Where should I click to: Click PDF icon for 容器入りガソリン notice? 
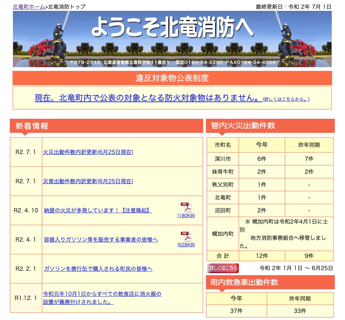point(186,237)
